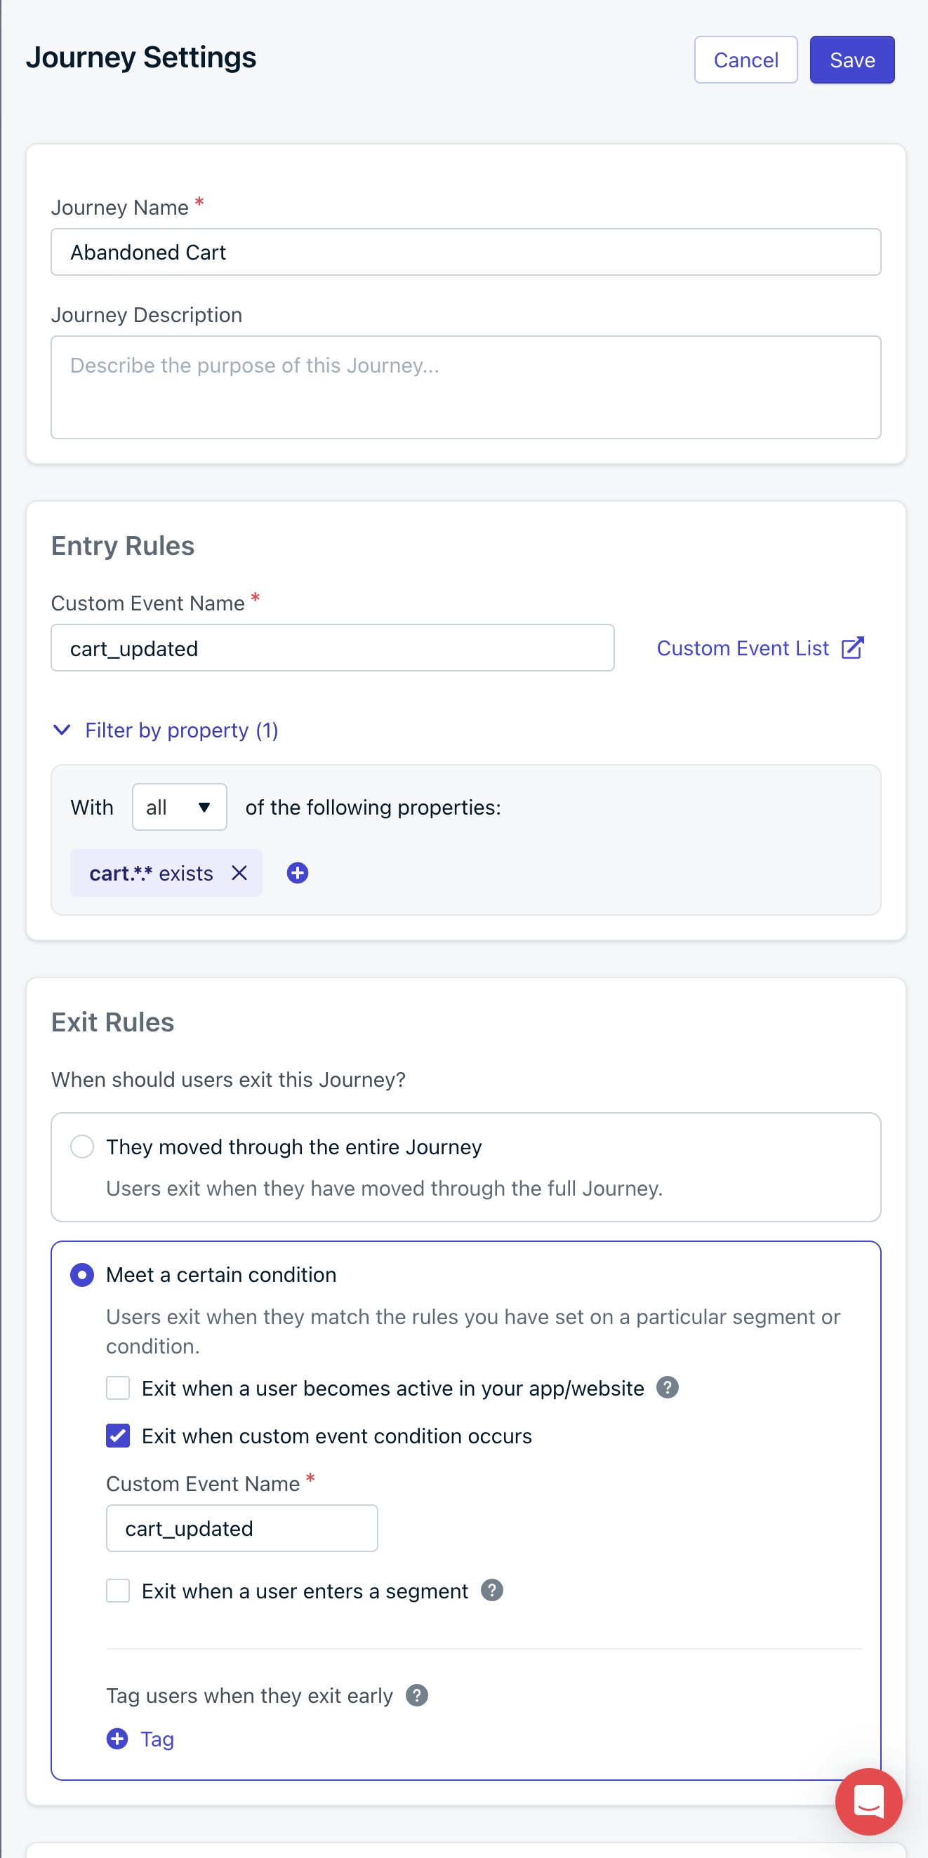The height and width of the screenshot is (1858, 928).
Task: Uncheck exit when custom event condition occurs
Action: pos(118,1435)
